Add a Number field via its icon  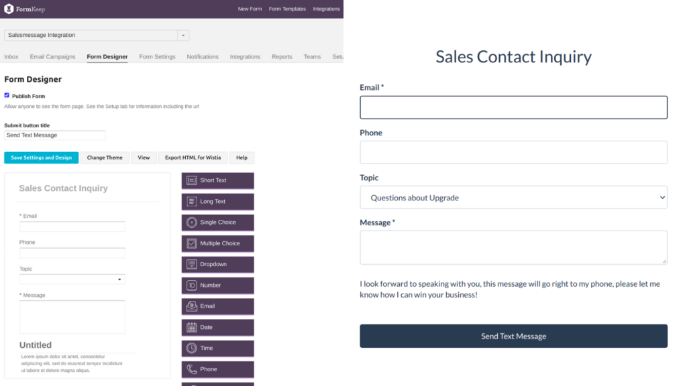[x=191, y=285]
